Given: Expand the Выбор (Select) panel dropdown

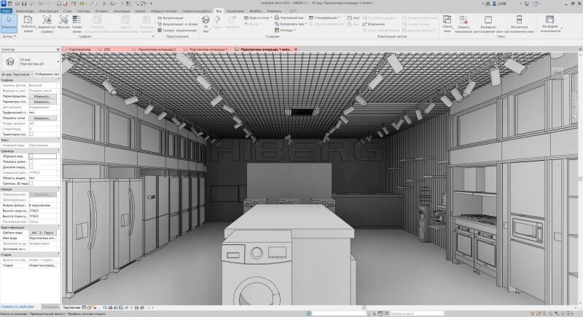Looking at the screenshot, I should coord(9,36).
